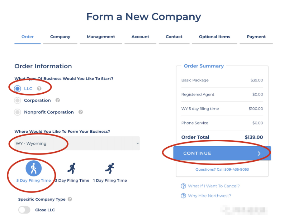Pick the 1 Day Filing Time sprinter icon
Screen dimensions: 289x220
(110, 168)
